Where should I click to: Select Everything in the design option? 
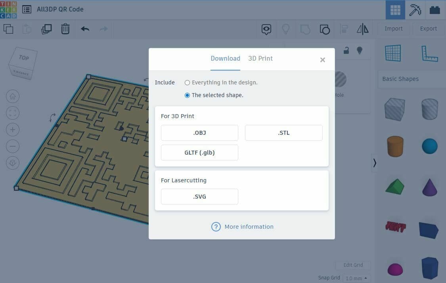(x=221, y=82)
